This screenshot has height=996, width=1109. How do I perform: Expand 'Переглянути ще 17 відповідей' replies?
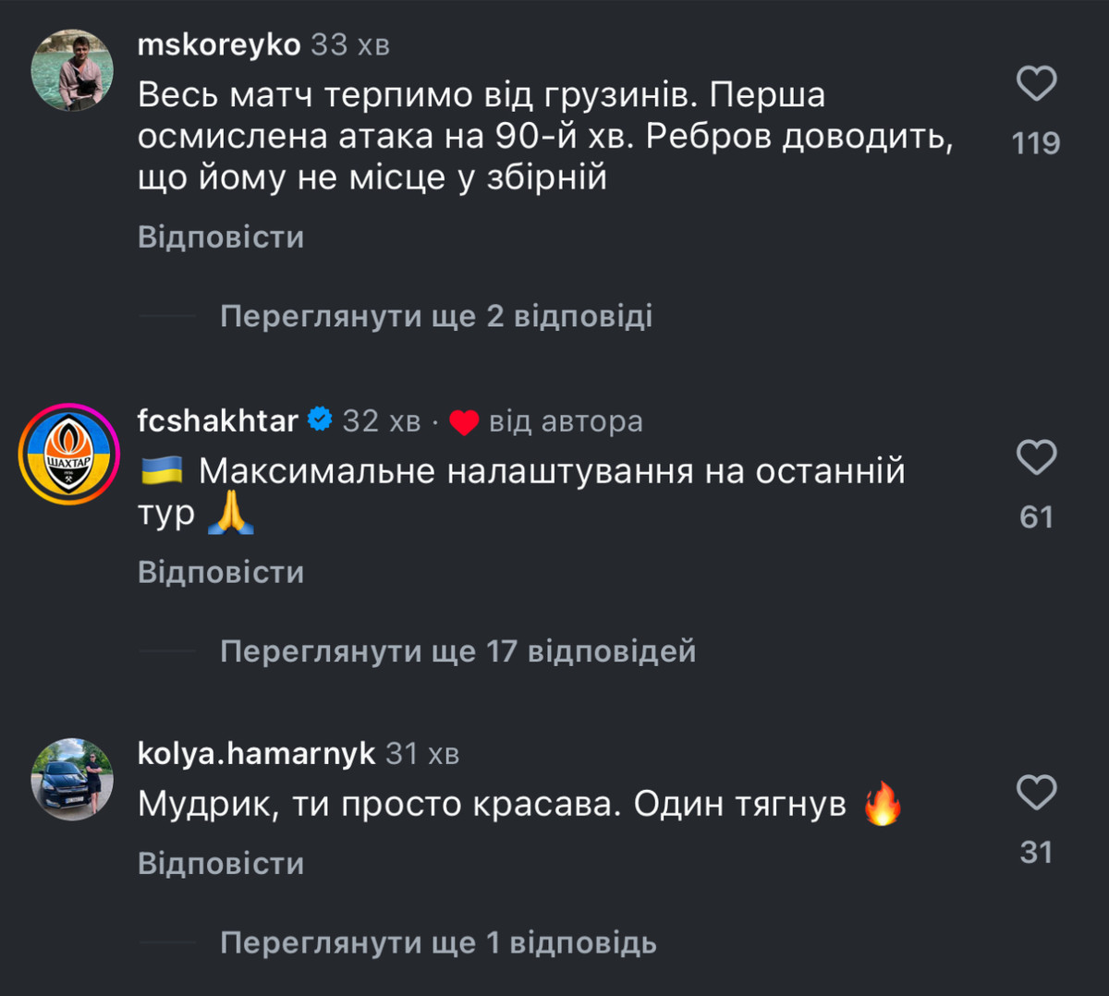click(457, 651)
